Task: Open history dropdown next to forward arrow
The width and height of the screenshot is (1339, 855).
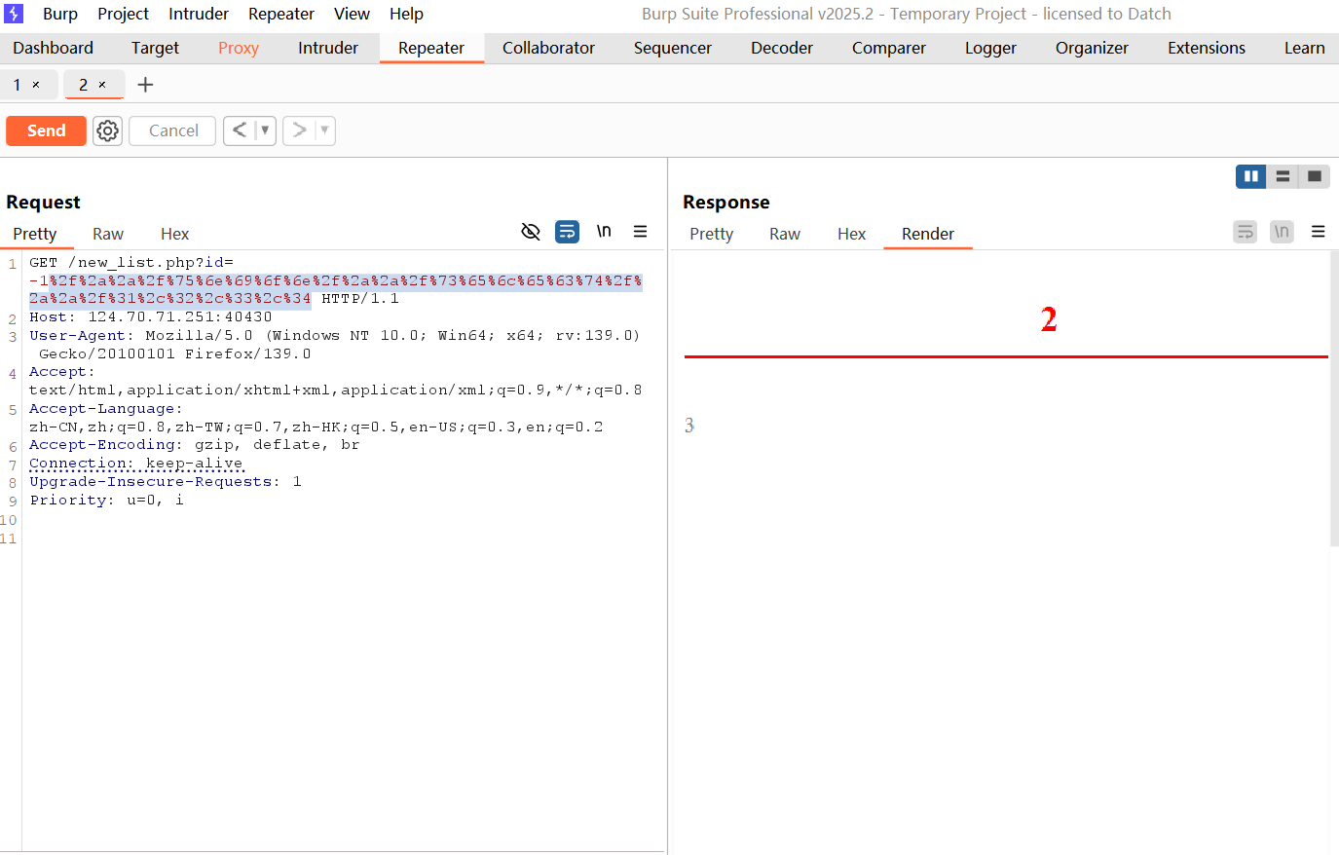Action: click(324, 130)
